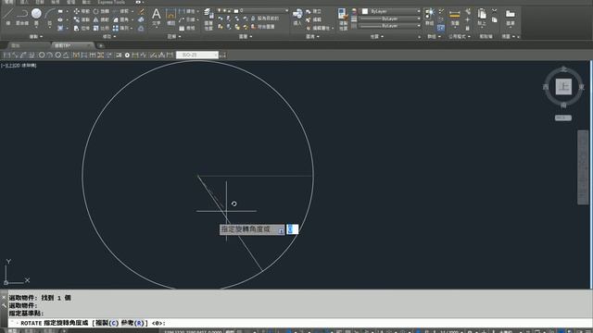Image resolution: width=593 pixels, height=333 pixels.
Task: Activate the Array (陣列) command
Action: point(121,29)
